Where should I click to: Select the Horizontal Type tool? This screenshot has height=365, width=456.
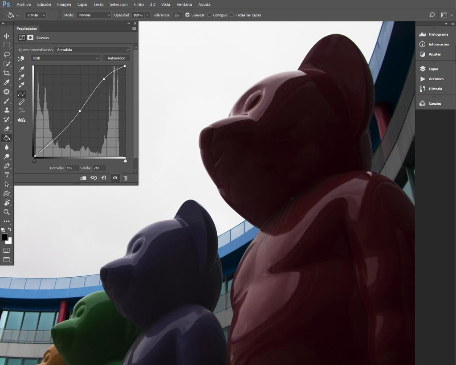coord(6,175)
